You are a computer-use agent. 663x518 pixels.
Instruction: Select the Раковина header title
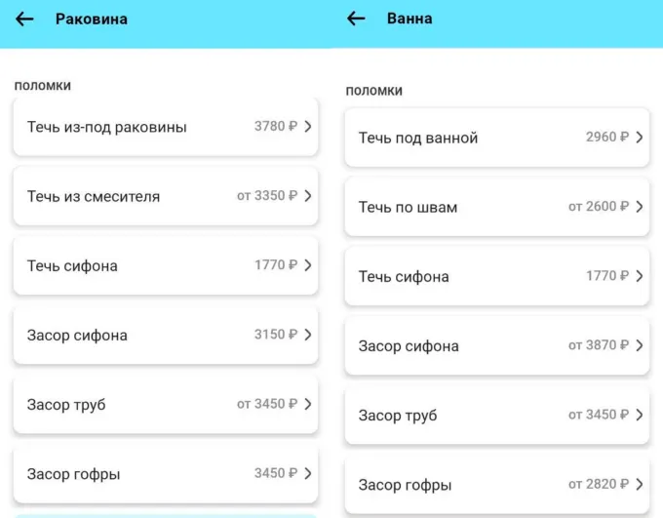[92, 20]
